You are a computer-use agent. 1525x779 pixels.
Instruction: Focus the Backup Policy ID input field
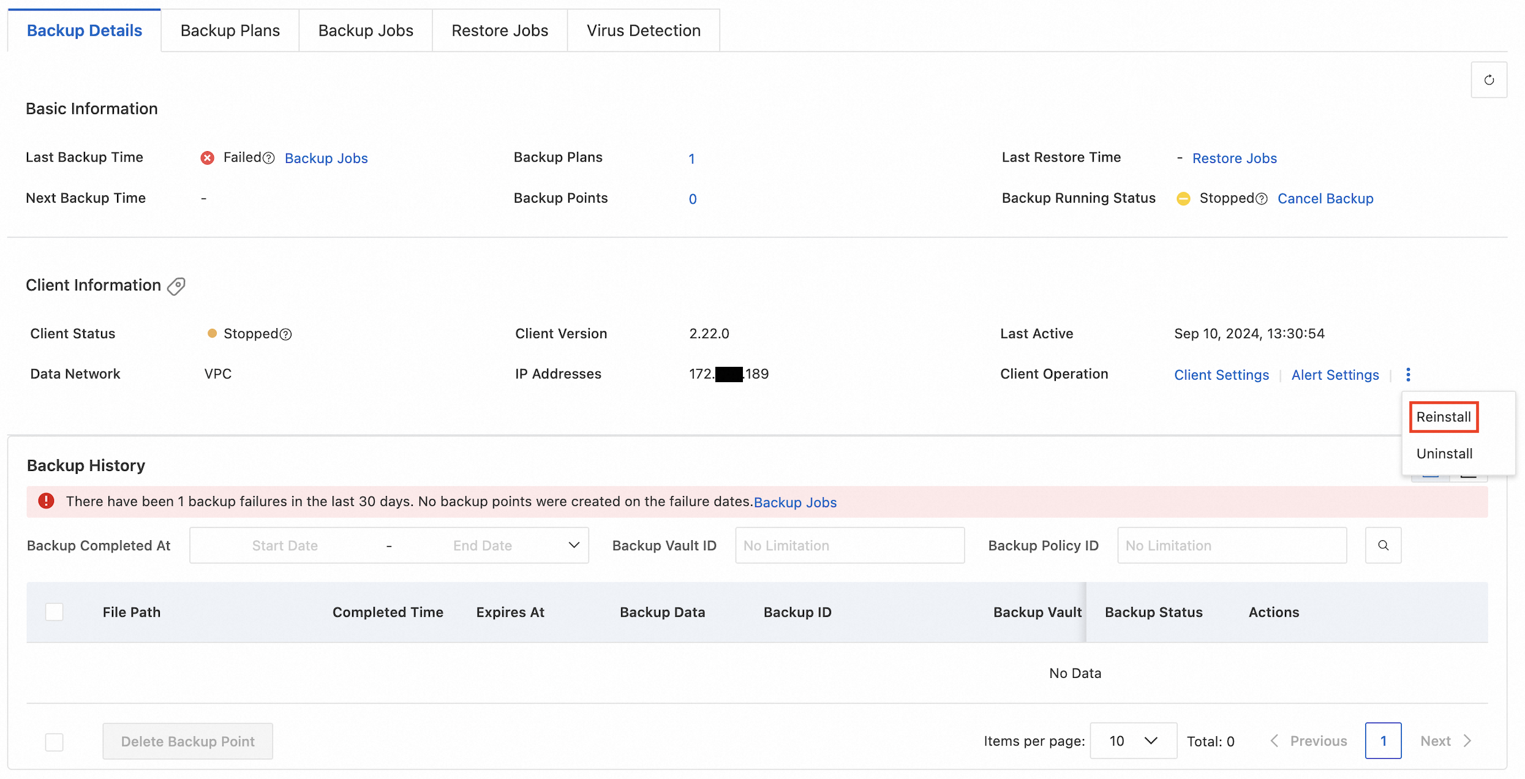click(x=1232, y=545)
